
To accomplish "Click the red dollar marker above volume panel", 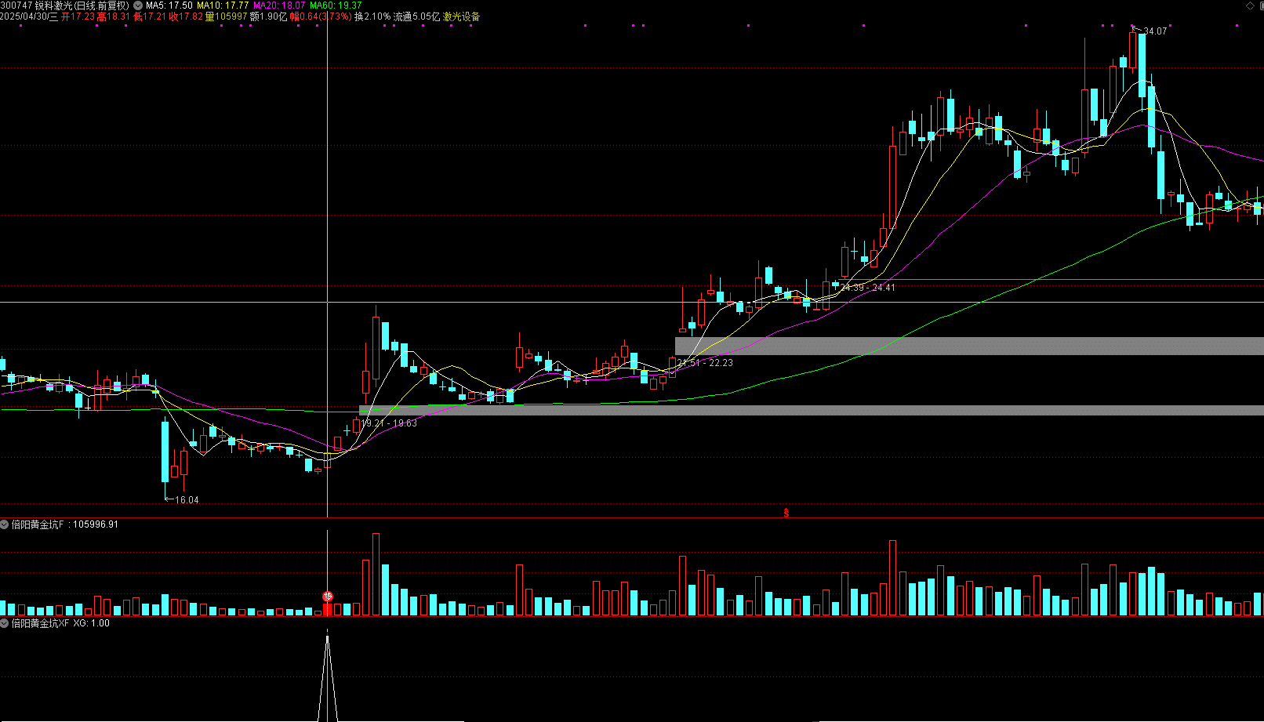I will click(786, 513).
